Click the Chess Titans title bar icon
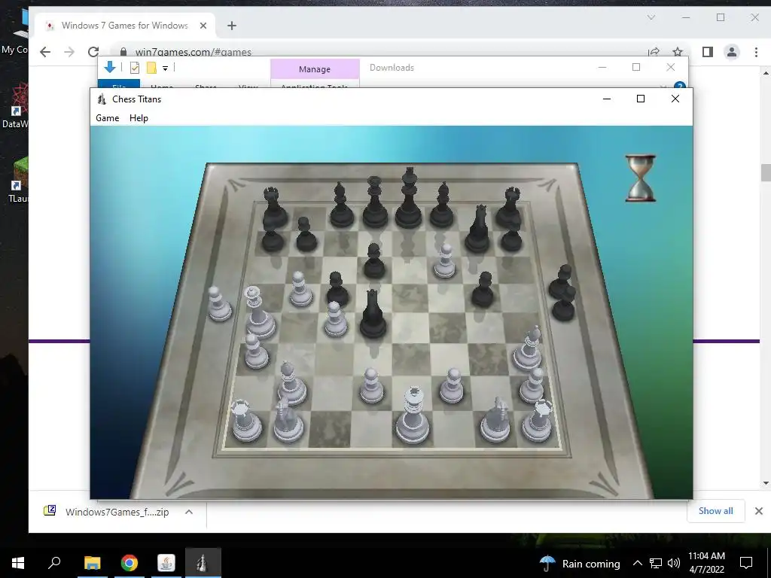The width and height of the screenshot is (771, 578). 102,99
